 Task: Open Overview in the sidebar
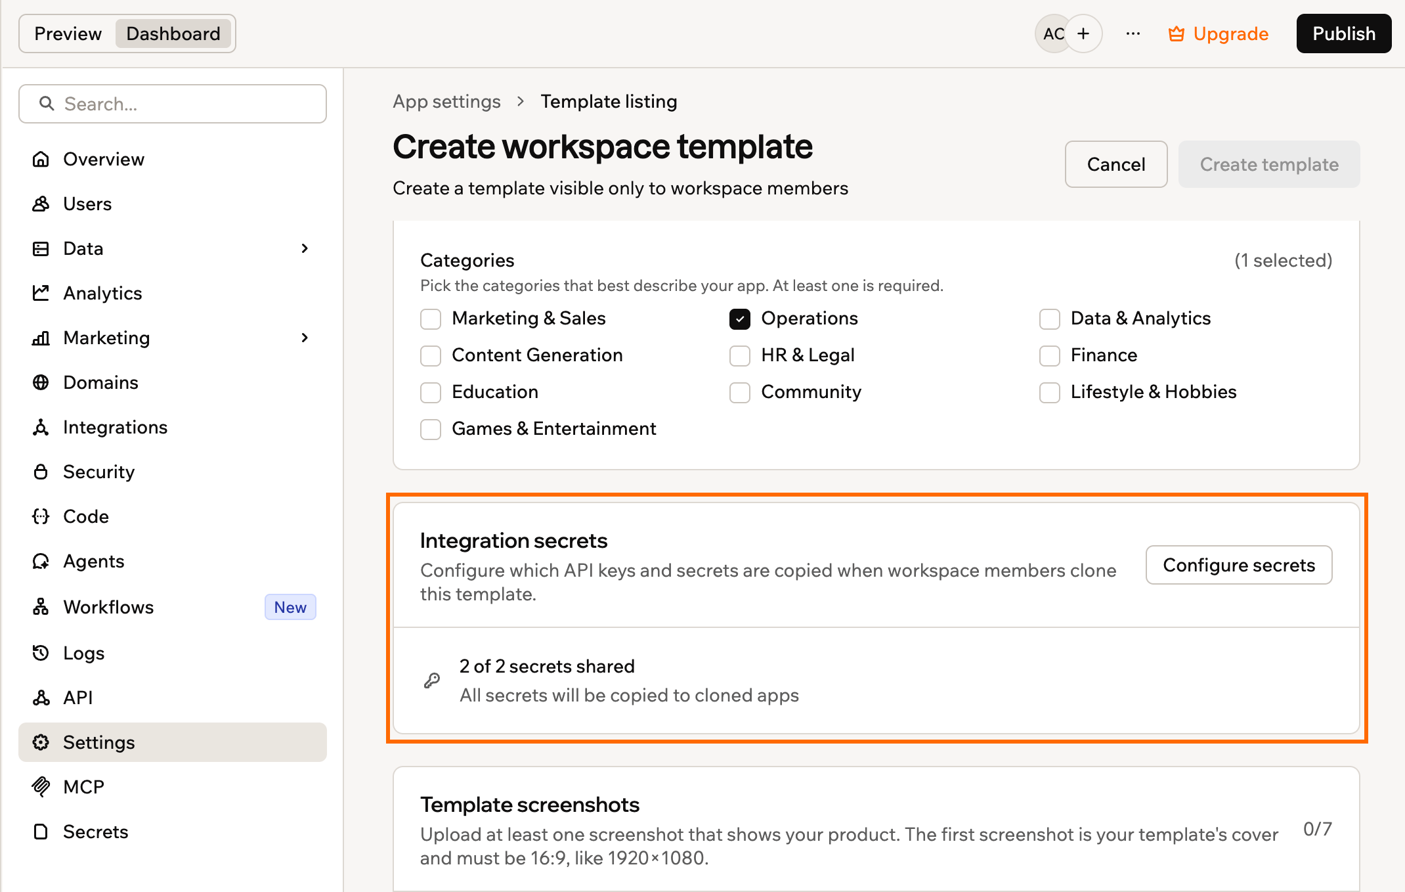[173, 159]
